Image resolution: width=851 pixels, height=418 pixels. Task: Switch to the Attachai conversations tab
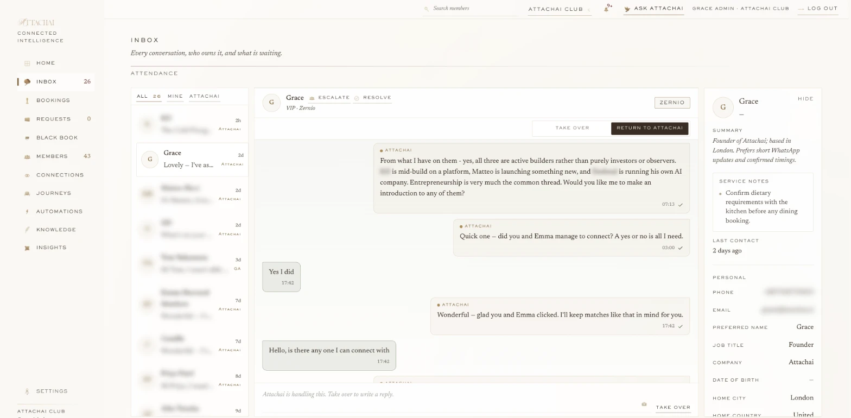point(205,96)
